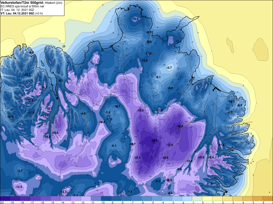Click the -14.8 temperature value
This screenshot has height=204, width=273.
pos(47,137)
